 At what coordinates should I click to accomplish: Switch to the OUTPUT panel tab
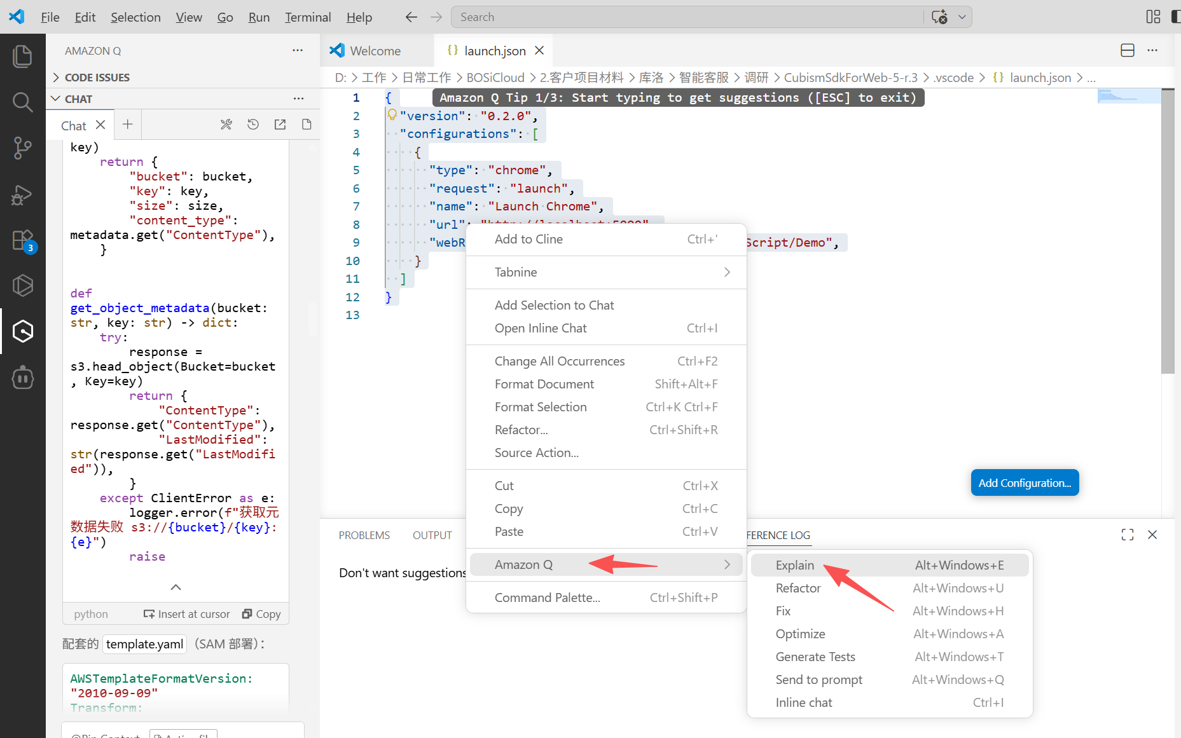click(432, 535)
